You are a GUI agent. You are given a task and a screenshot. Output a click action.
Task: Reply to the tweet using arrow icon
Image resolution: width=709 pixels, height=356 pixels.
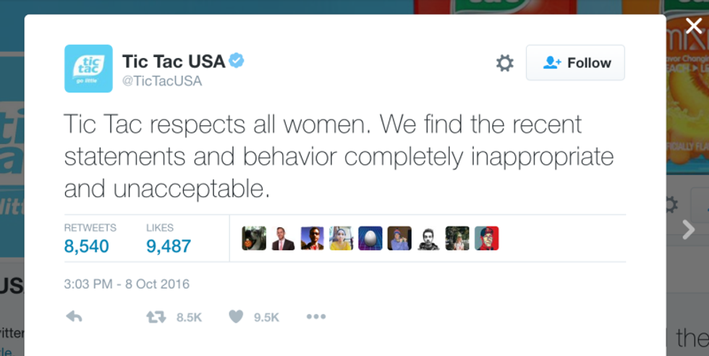point(74,316)
